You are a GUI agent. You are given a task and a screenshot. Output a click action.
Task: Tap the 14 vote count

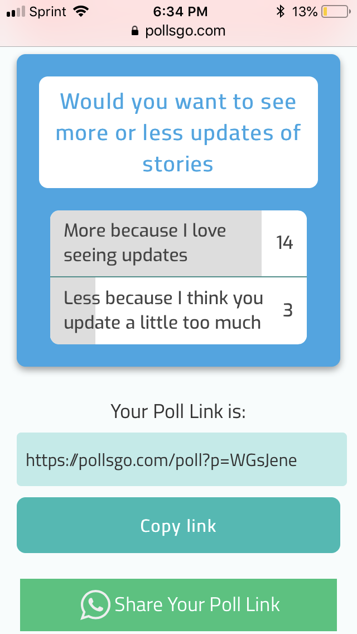tap(284, 243)
